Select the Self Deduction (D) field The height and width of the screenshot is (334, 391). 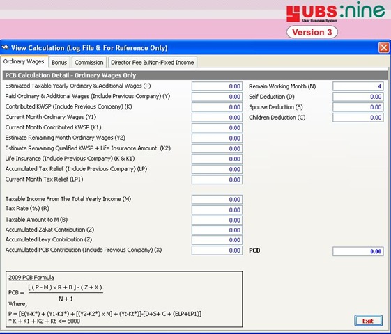coord(358,97)
